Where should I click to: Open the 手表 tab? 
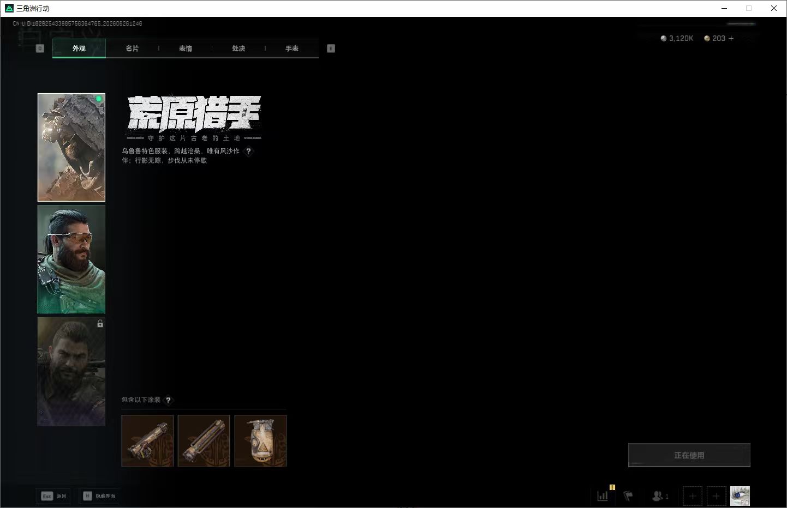pyautogui.click(x=292, y=49)
